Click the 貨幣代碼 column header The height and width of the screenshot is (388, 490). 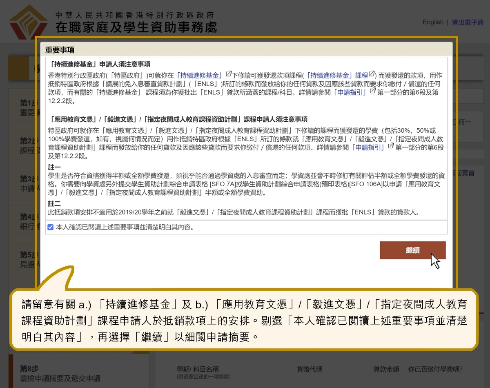pos(310,369)
